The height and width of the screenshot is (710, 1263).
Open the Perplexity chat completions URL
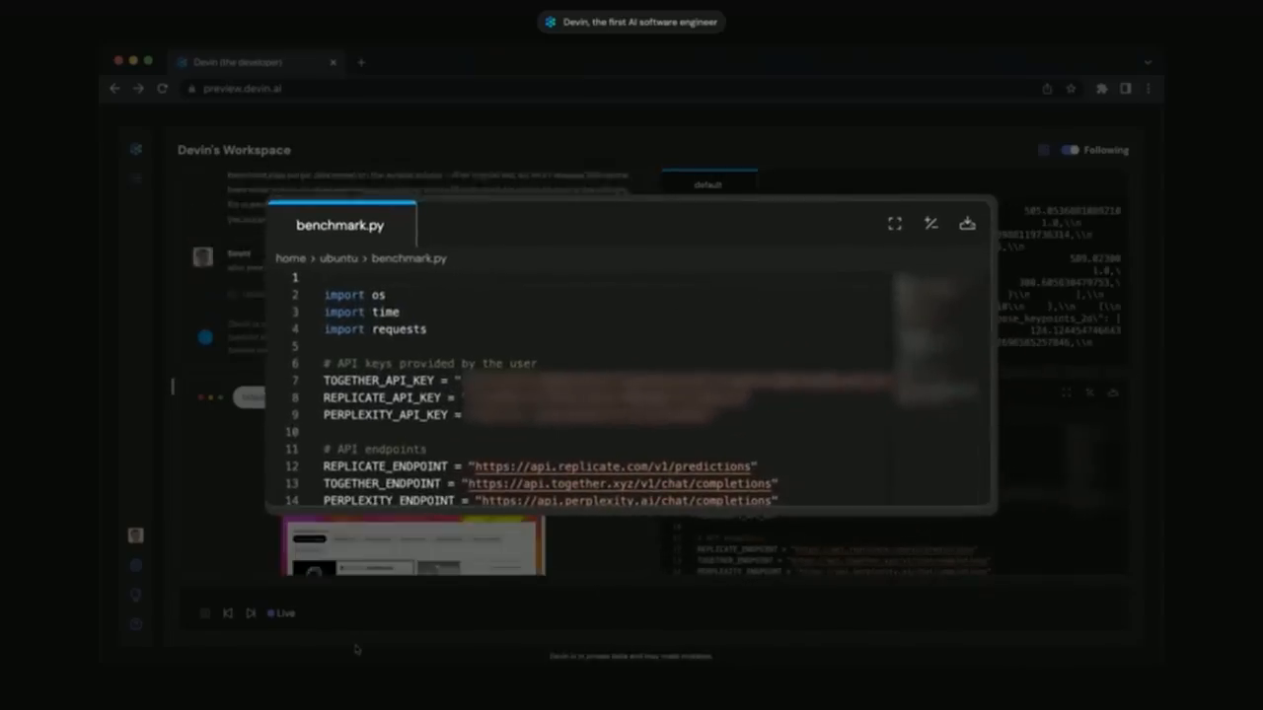pos(626,501)
